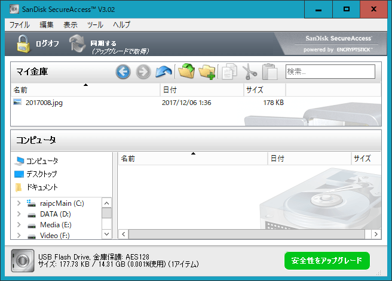The image size is (392, 281).
Task: Click the scissors cut icon
Action: tap(250, 72)
